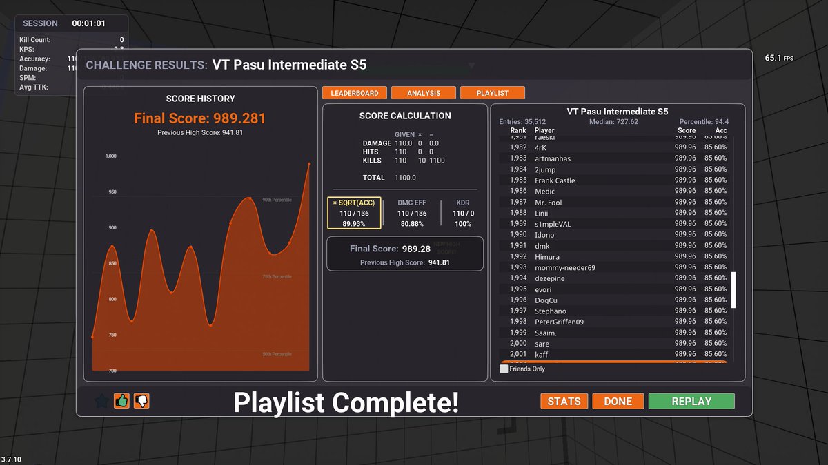Switch to the ANALYSIS tab
Image resolution: width=828 pixels, height=465 pixels.
tap(423, 92)
